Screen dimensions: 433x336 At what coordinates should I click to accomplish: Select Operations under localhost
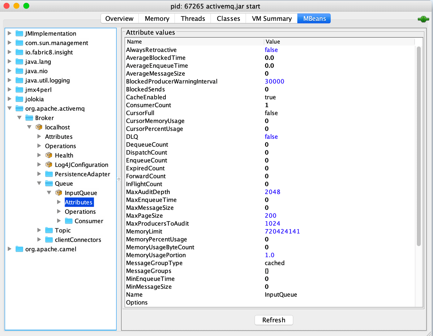60,146
